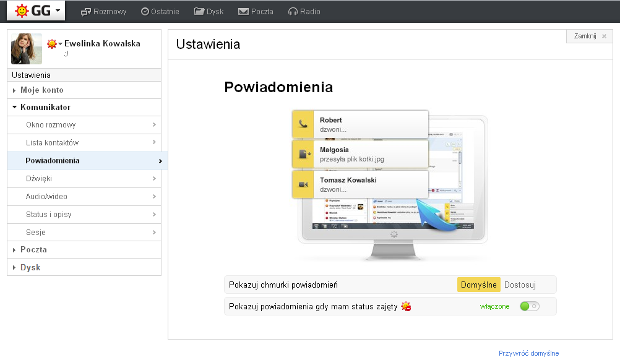Viewport: 620px width, 360px height.
Task: Open Sesje settings
Action: (x=84, y=233)
